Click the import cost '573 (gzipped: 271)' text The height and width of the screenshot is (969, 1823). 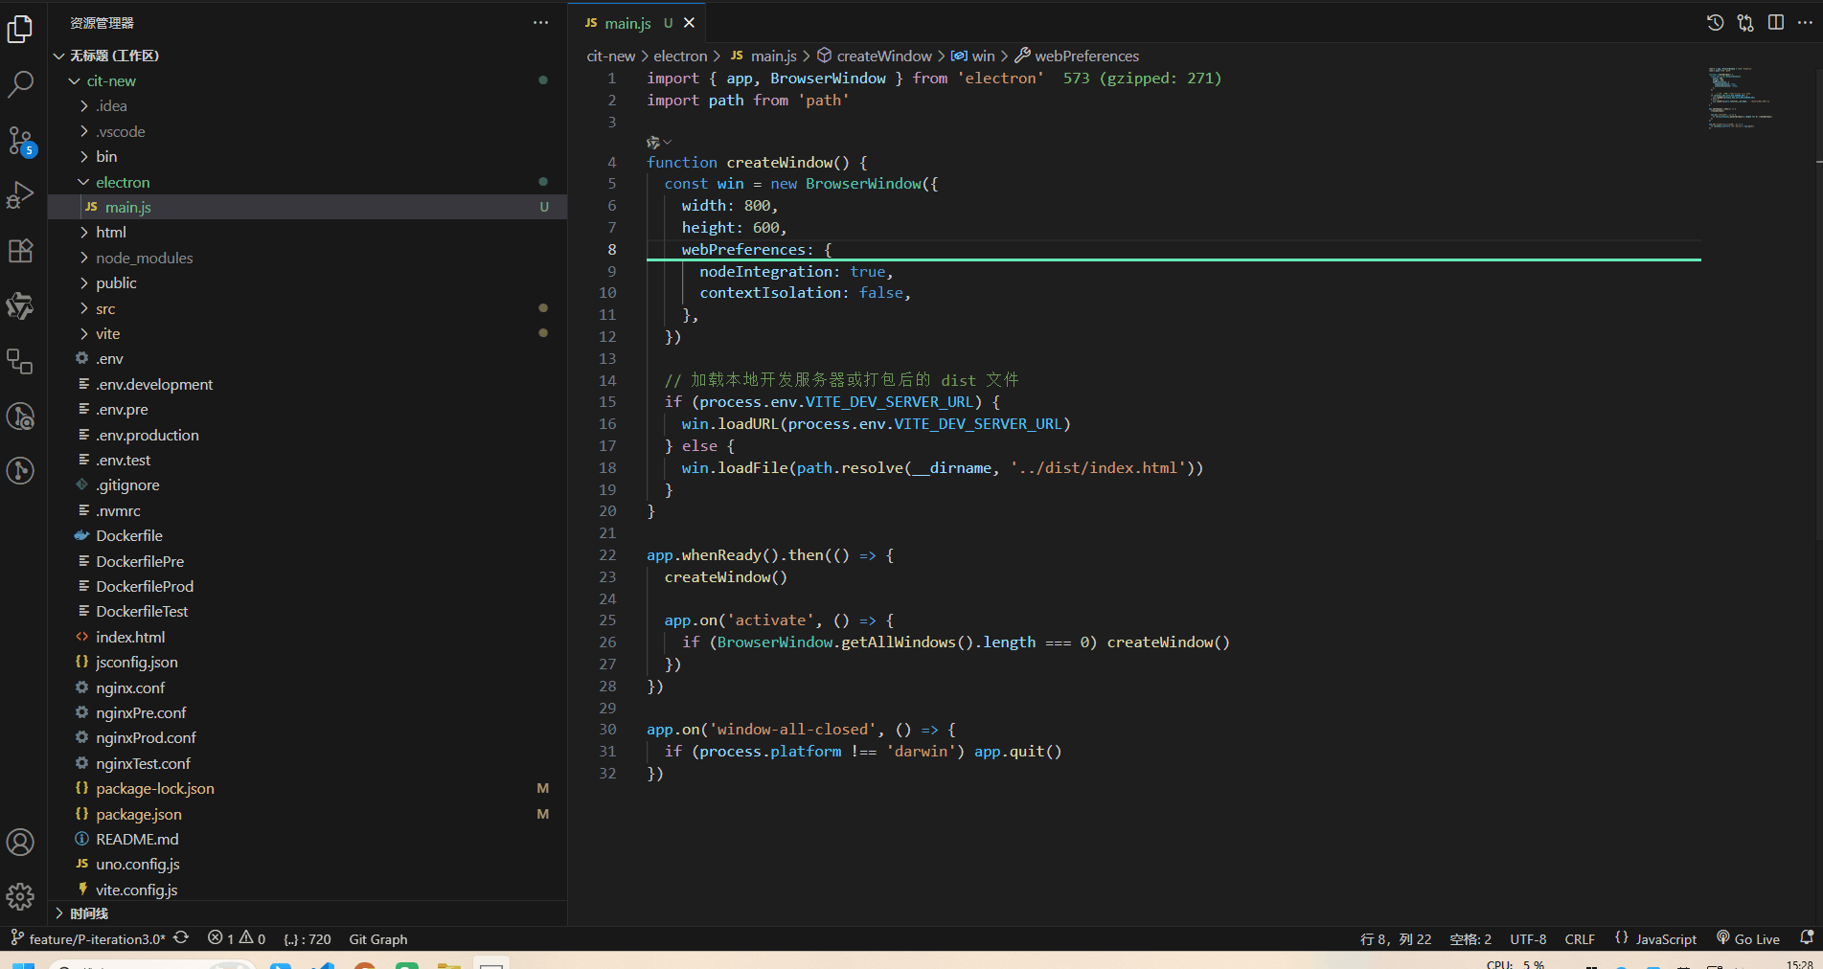click(1142, 79)
